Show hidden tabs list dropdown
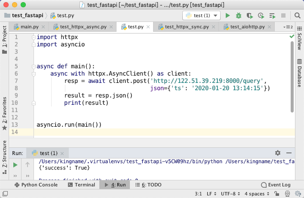The height and width of the screenshot is (198, 304). 288,27
